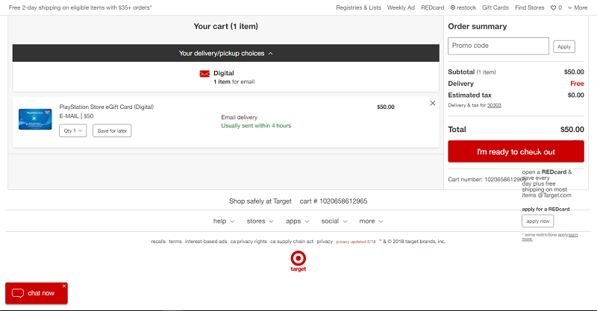Click the red Digital envelope icon

tap(204, 74)
